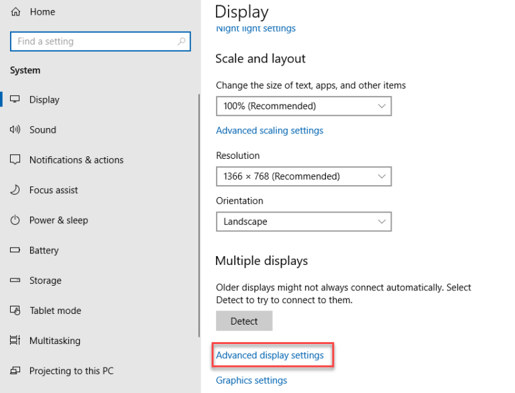Image resolution: width=515 pixels, height=393 pixels.
Task: Go to Multitasking settings page
Action: (x=54, y=341)
